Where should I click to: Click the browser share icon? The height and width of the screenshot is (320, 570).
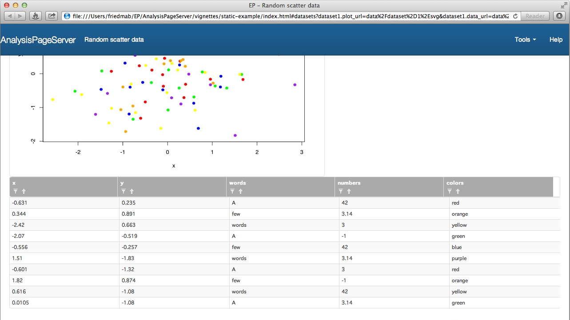pyautogui.click(x=52, y=16)
